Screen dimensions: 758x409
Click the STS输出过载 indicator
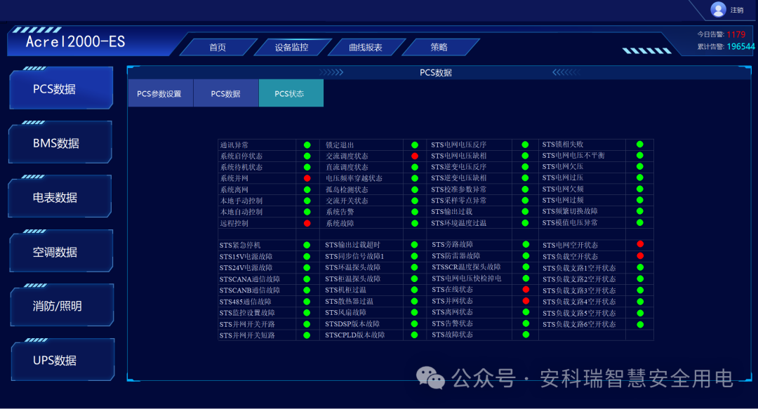click(525, 211)
